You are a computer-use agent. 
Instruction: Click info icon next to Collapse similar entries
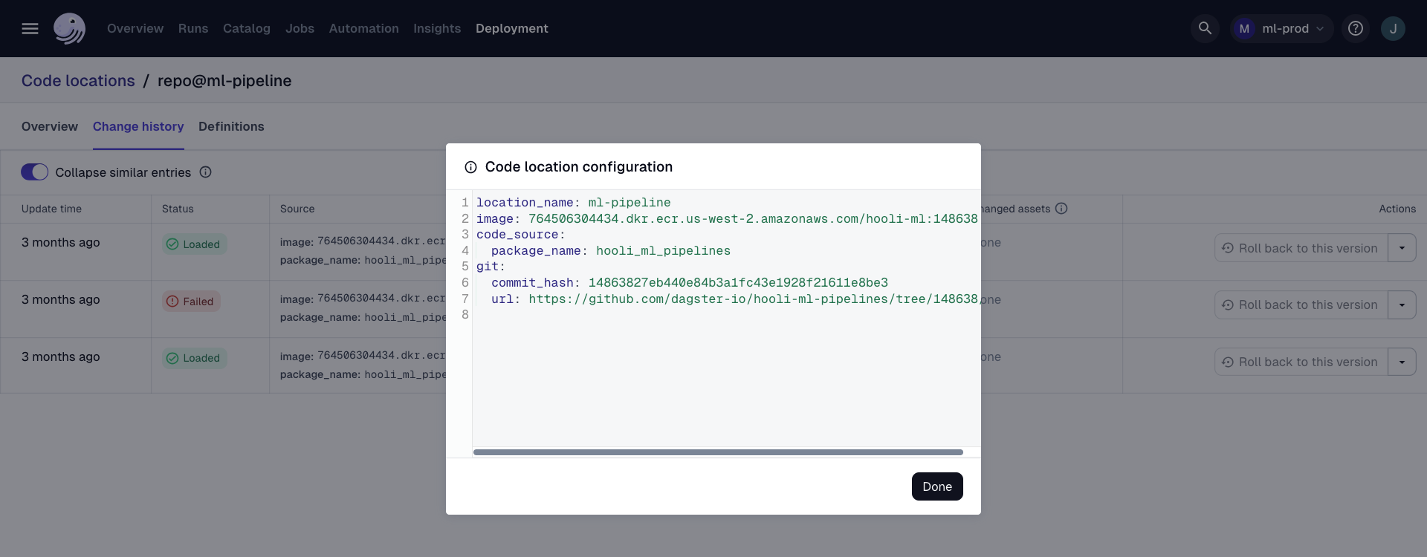click(x=206, y=172)
